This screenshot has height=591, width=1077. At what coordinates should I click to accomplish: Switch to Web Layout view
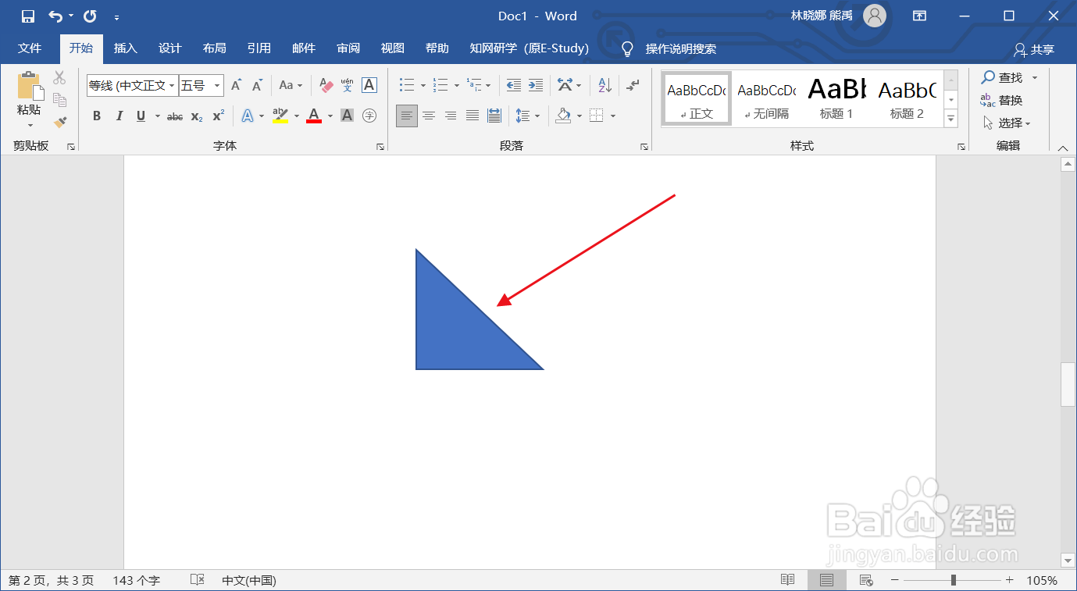[865, 580]
